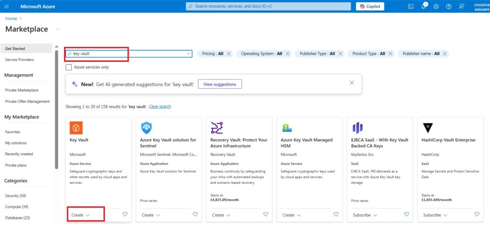Expand Create on Azure Key Vault solution for Sentinel
Image resolution: width=490 pixels, height=225 pixels.
[151, 215]
